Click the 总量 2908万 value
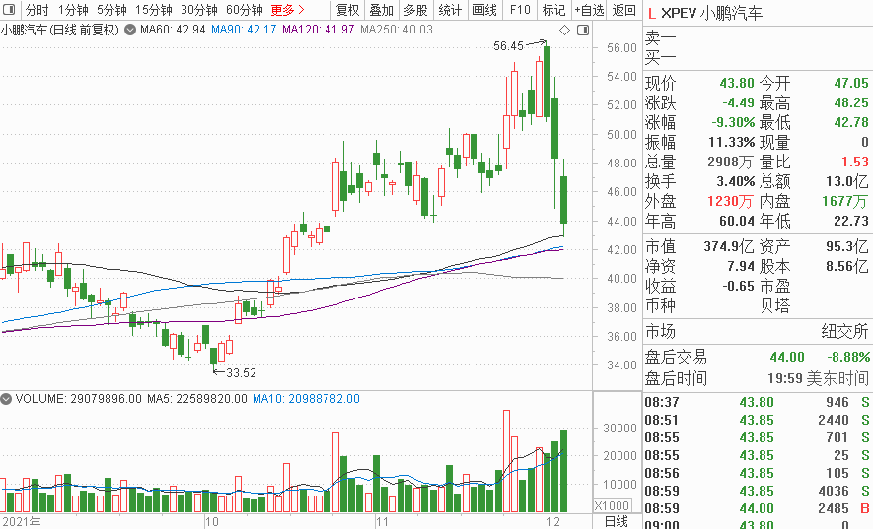The image size is (873, 529). 730,162
